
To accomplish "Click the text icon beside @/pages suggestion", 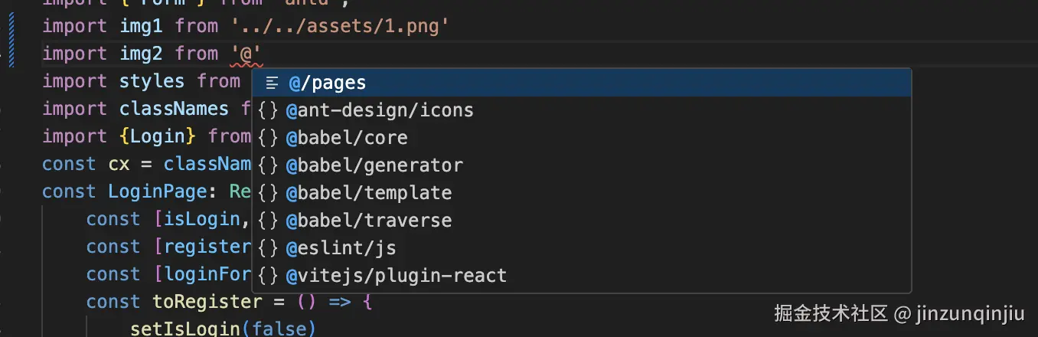I will [x=272, y=83].
